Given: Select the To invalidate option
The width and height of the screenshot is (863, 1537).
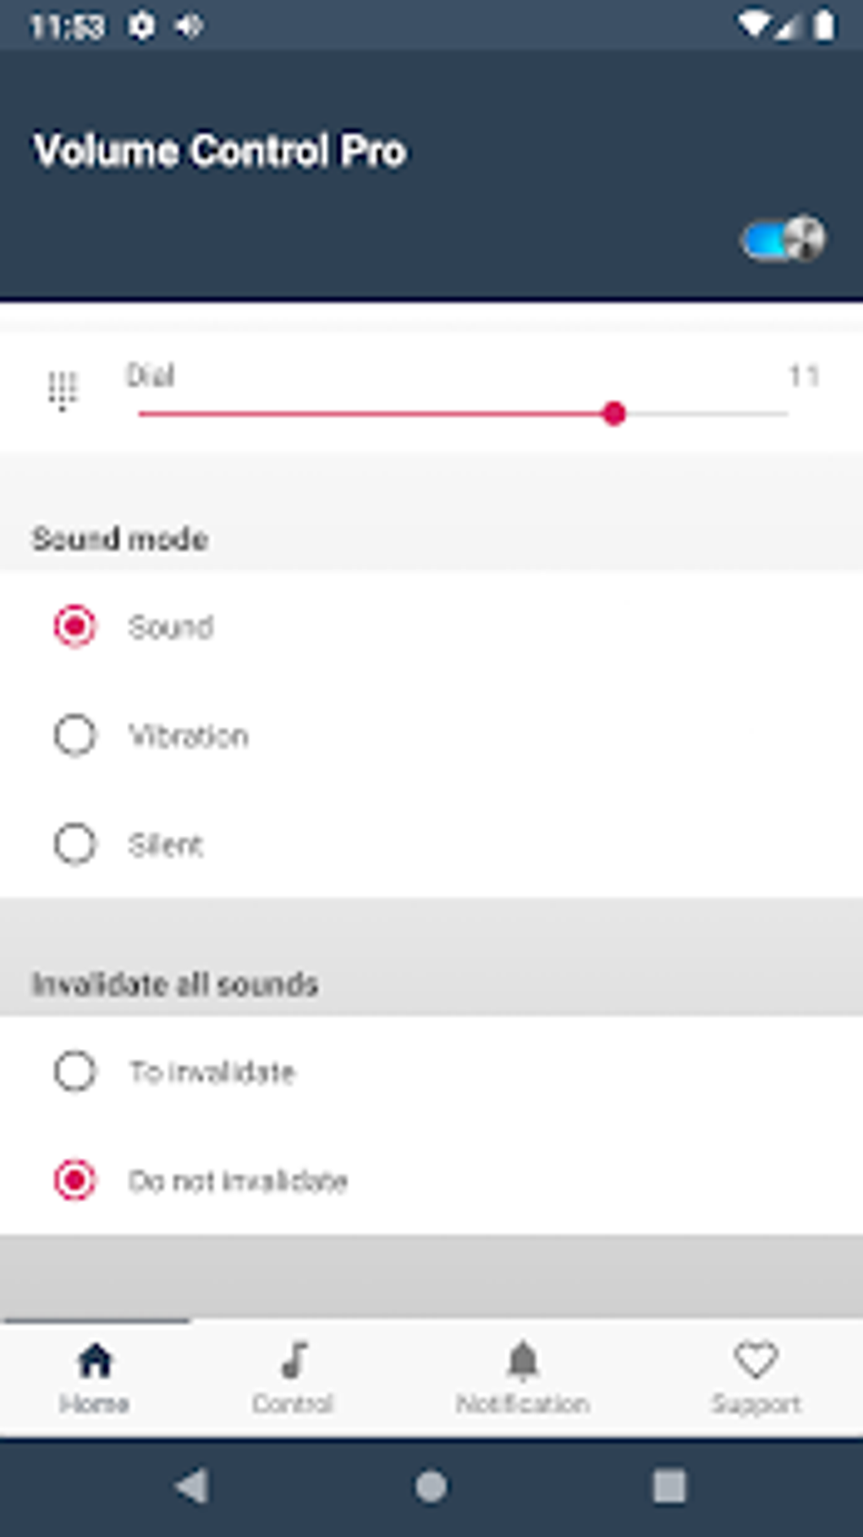Looking at the screenshot, I should pyautogui.click(x=75, y=1072).
